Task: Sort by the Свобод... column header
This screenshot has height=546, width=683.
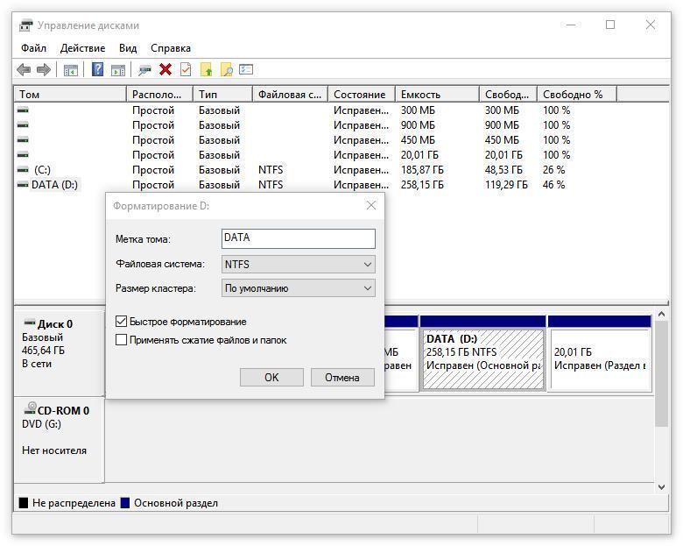Action: (x=509, y=94)
